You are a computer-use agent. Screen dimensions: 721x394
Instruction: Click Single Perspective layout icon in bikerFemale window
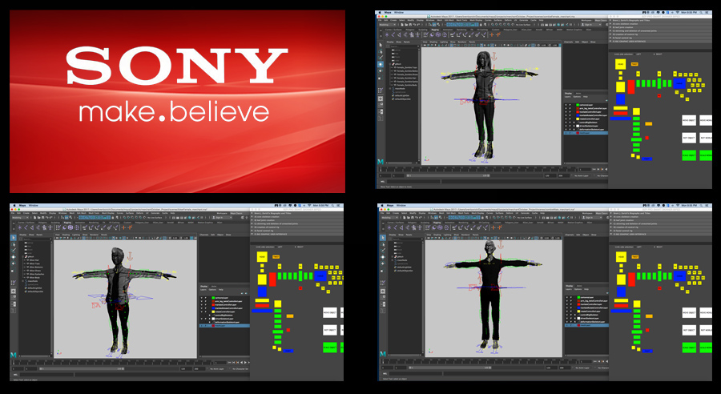coord(14,291)
